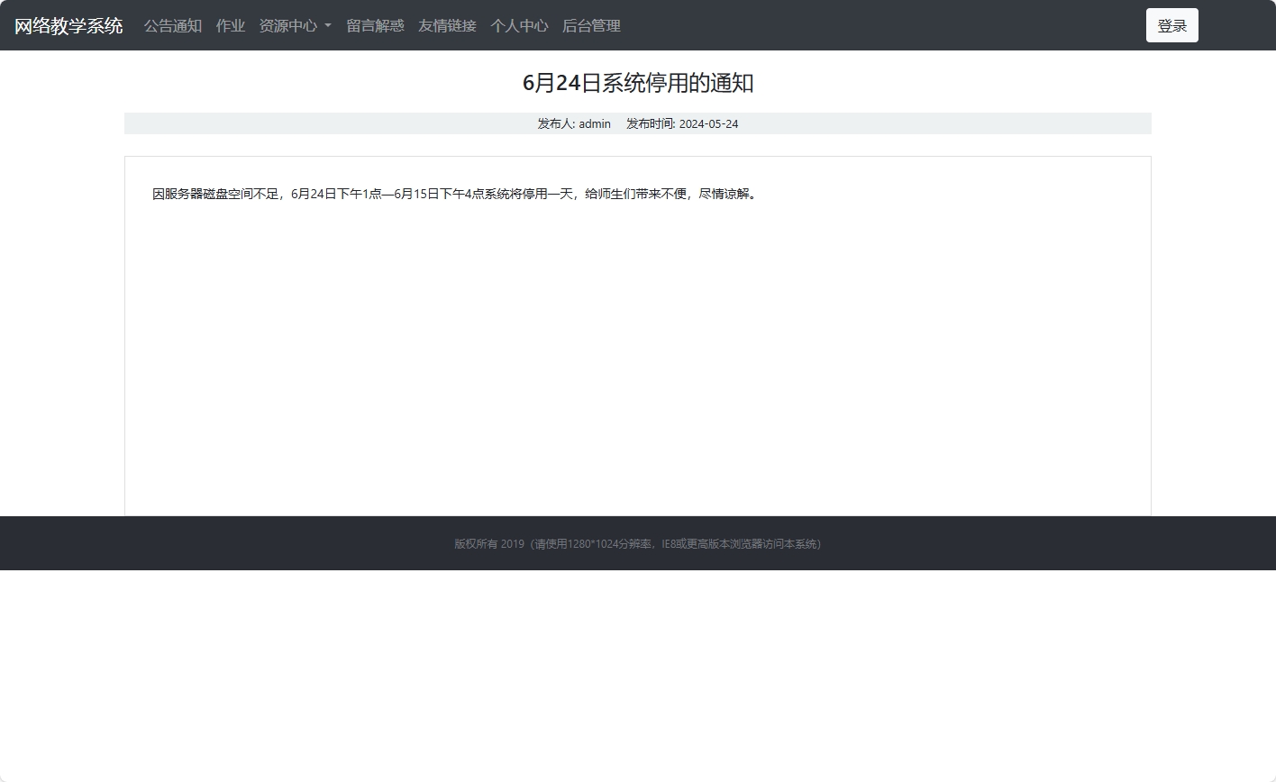The width and height of the screenshot is (1276, 782).
Task: Navigate to 友情链接
Action: [446, 25]
